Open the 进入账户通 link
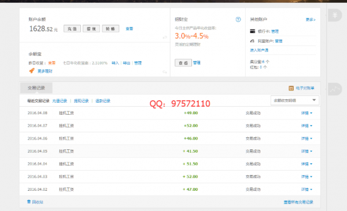The height and width of the screenshot is (211, 347). pos(259,50)
